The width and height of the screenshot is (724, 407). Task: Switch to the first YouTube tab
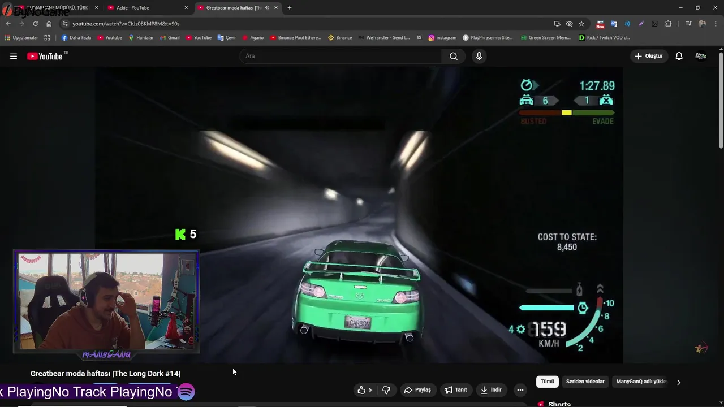pos(56,8)
